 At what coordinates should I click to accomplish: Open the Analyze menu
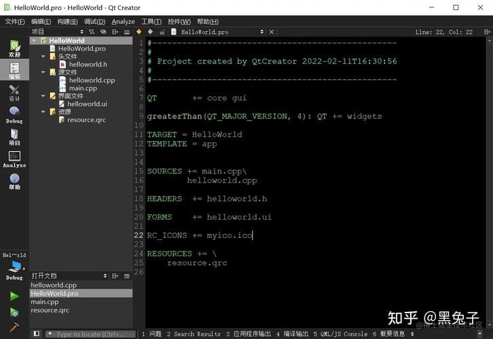point(123,22)
